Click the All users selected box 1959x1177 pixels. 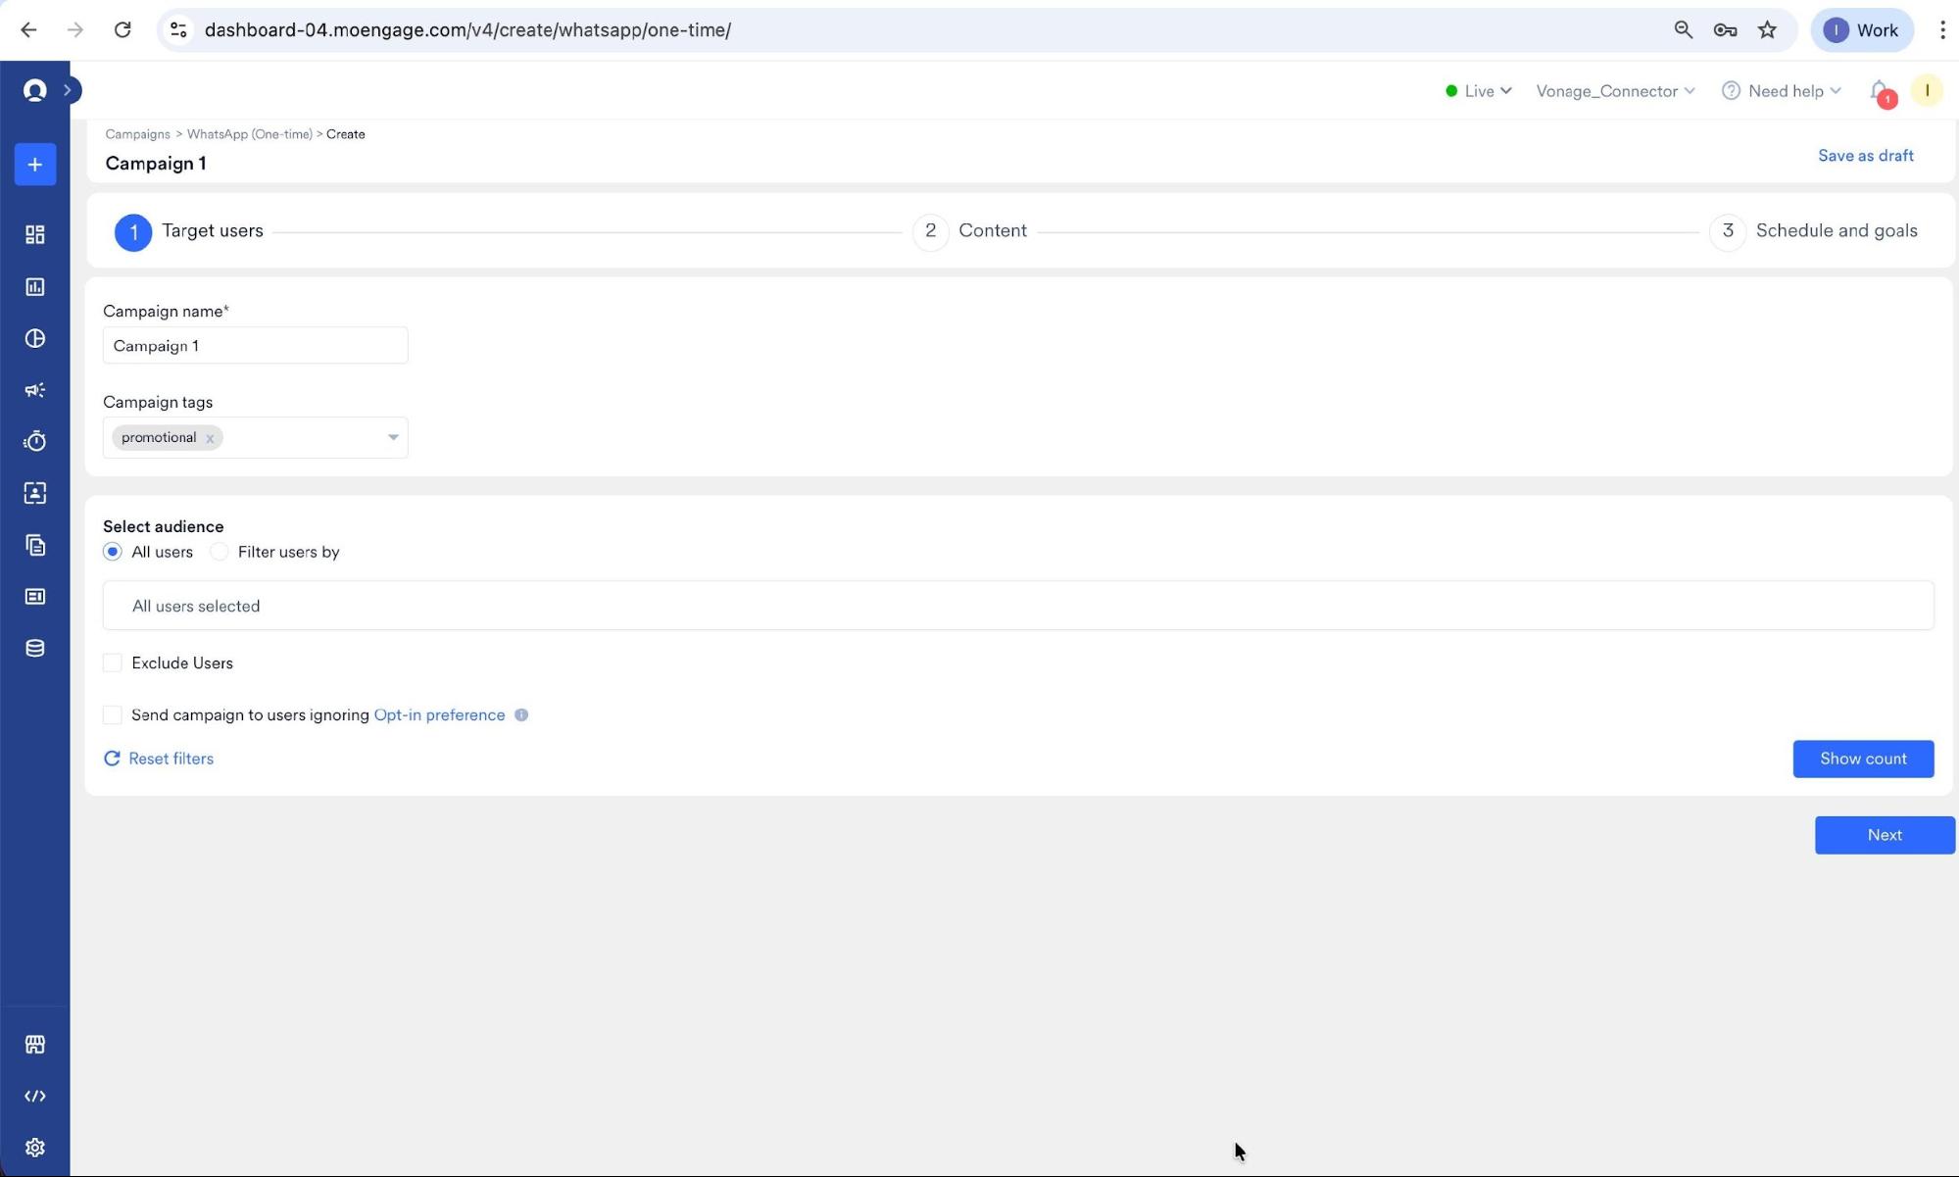(x=1018, y=607)
